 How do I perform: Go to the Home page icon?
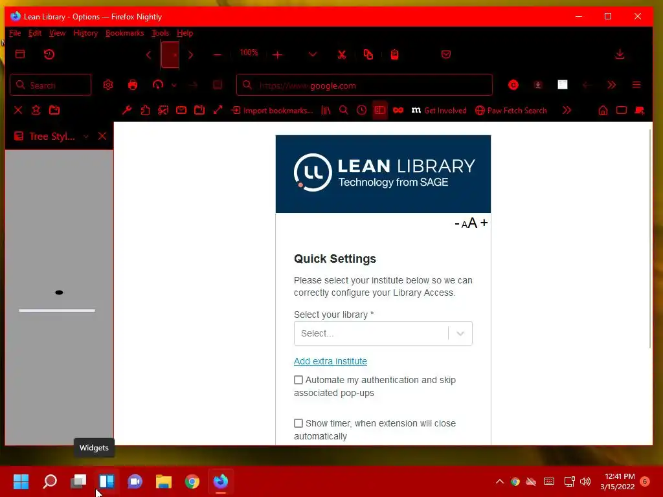(603, 110)
